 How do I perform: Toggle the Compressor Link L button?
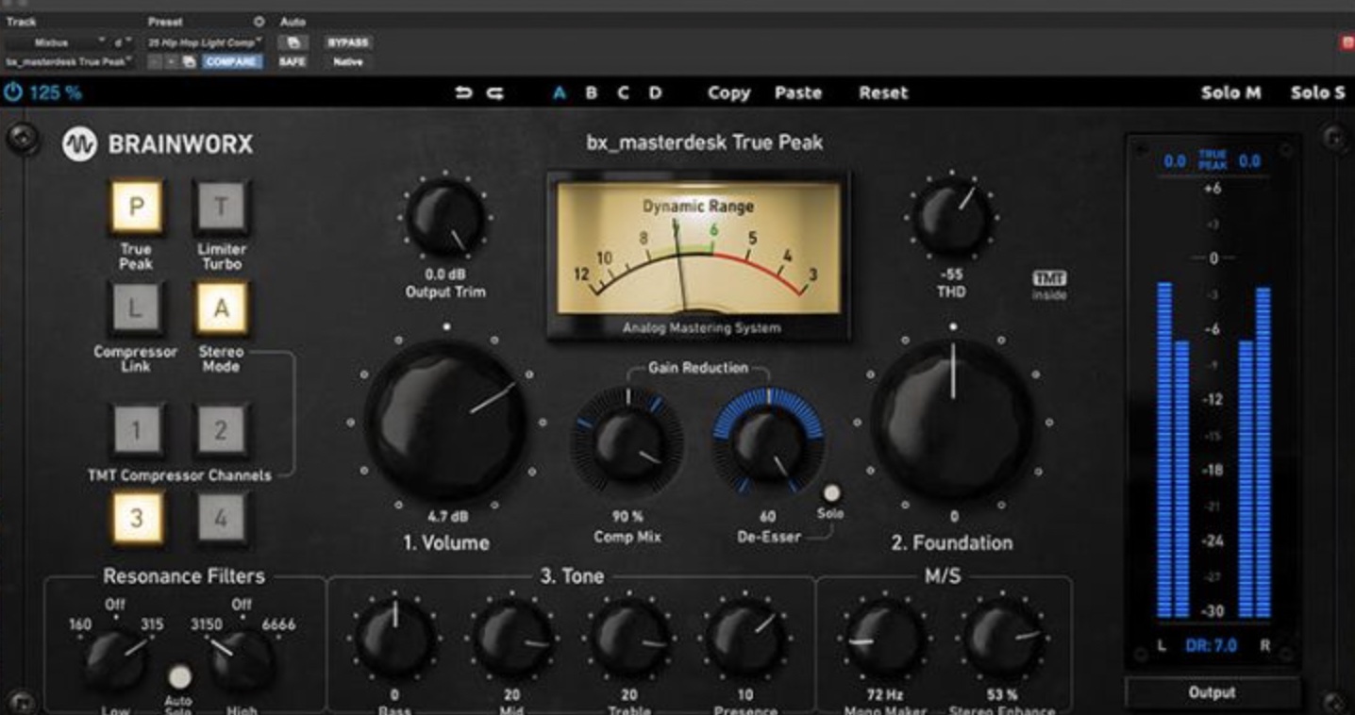click(136, 308)
